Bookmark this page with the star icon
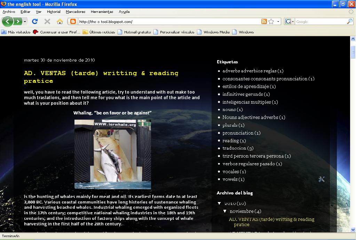The width and height of the screenshot is (356, 240). point(271,22)
